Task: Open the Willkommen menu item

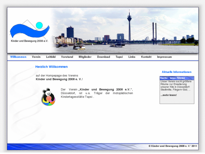Action: click(18, 57)
